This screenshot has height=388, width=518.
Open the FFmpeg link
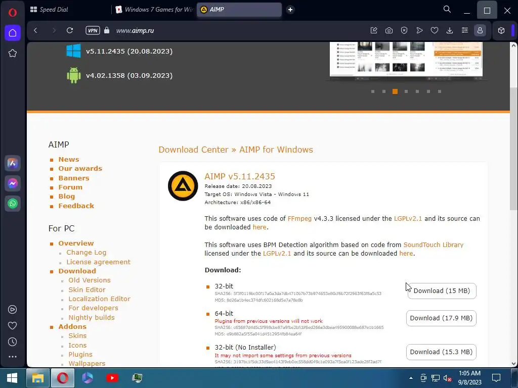click(299, 218)
